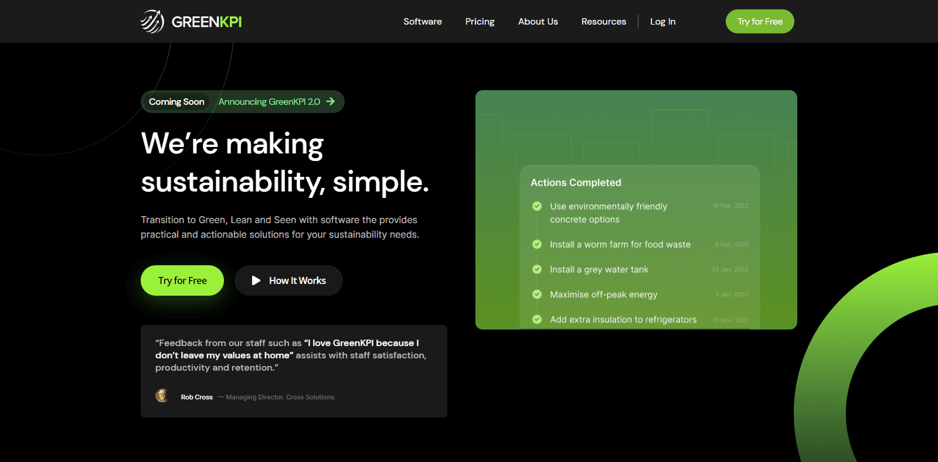The height and width of the screenshot is (462, 938).
Task: Click the 16 Feb, 2022 date
Action: click(730, 206)
